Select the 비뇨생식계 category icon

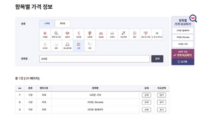pyautogui.click(x=67, y=46)
